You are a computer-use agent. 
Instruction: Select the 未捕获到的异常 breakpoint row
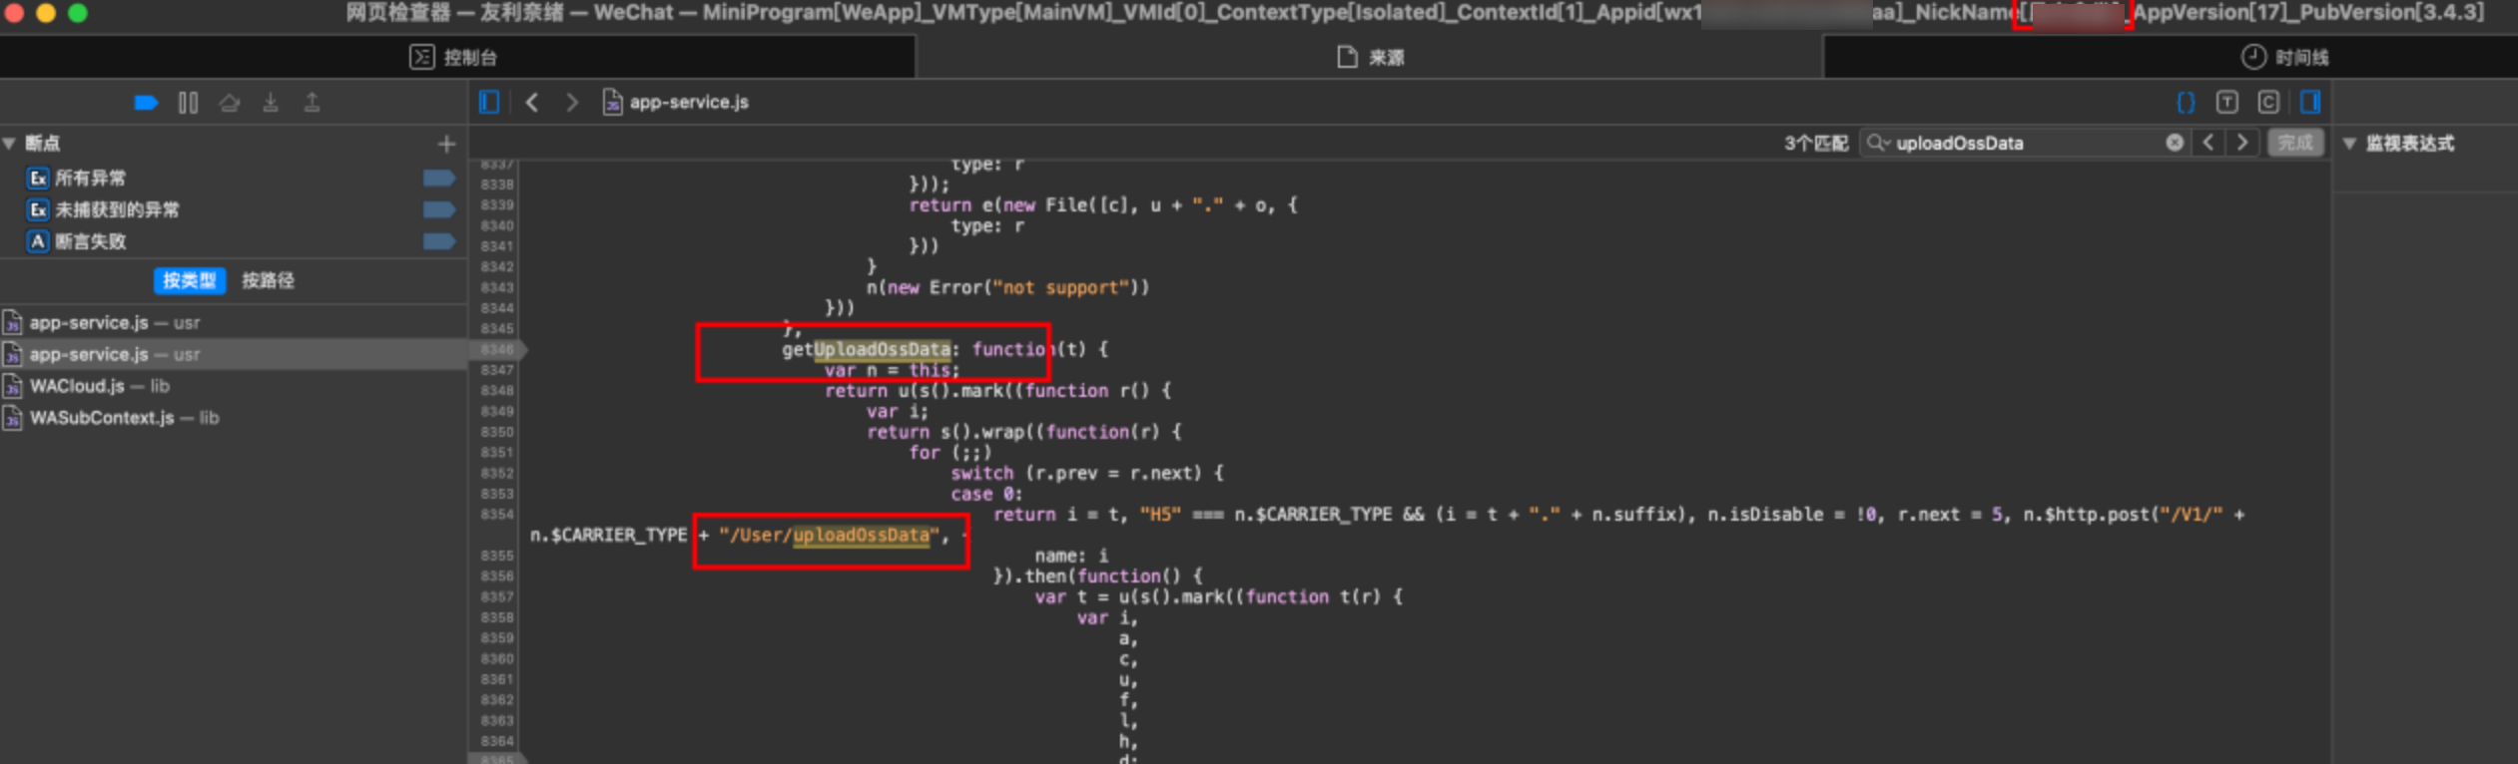coord(234,209)
